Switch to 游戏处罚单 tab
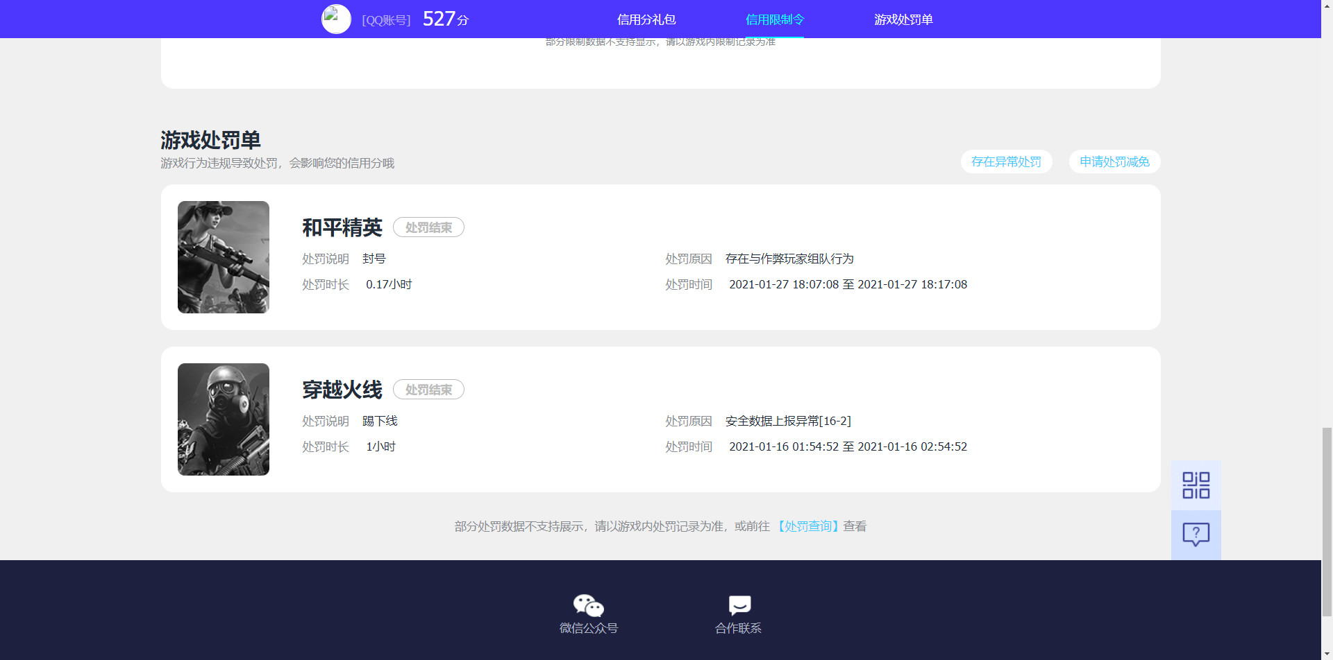The image size is (1333, 660). click(x=903, y=19)
